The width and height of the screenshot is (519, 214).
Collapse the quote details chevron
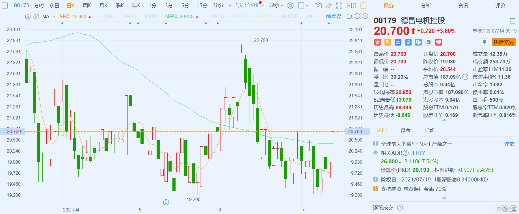[x=444, y=120]
